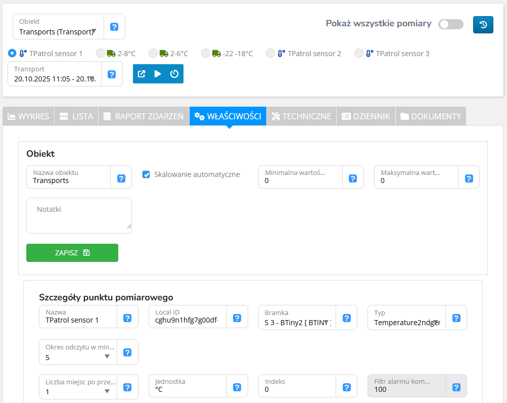Switch to the WYKRES tab
Screen dimensions: 507x403
[28, 116]
